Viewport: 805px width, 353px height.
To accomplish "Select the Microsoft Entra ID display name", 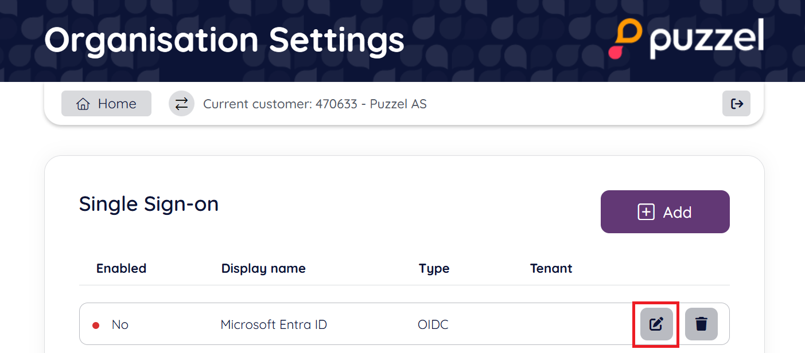I will (274, 324).
